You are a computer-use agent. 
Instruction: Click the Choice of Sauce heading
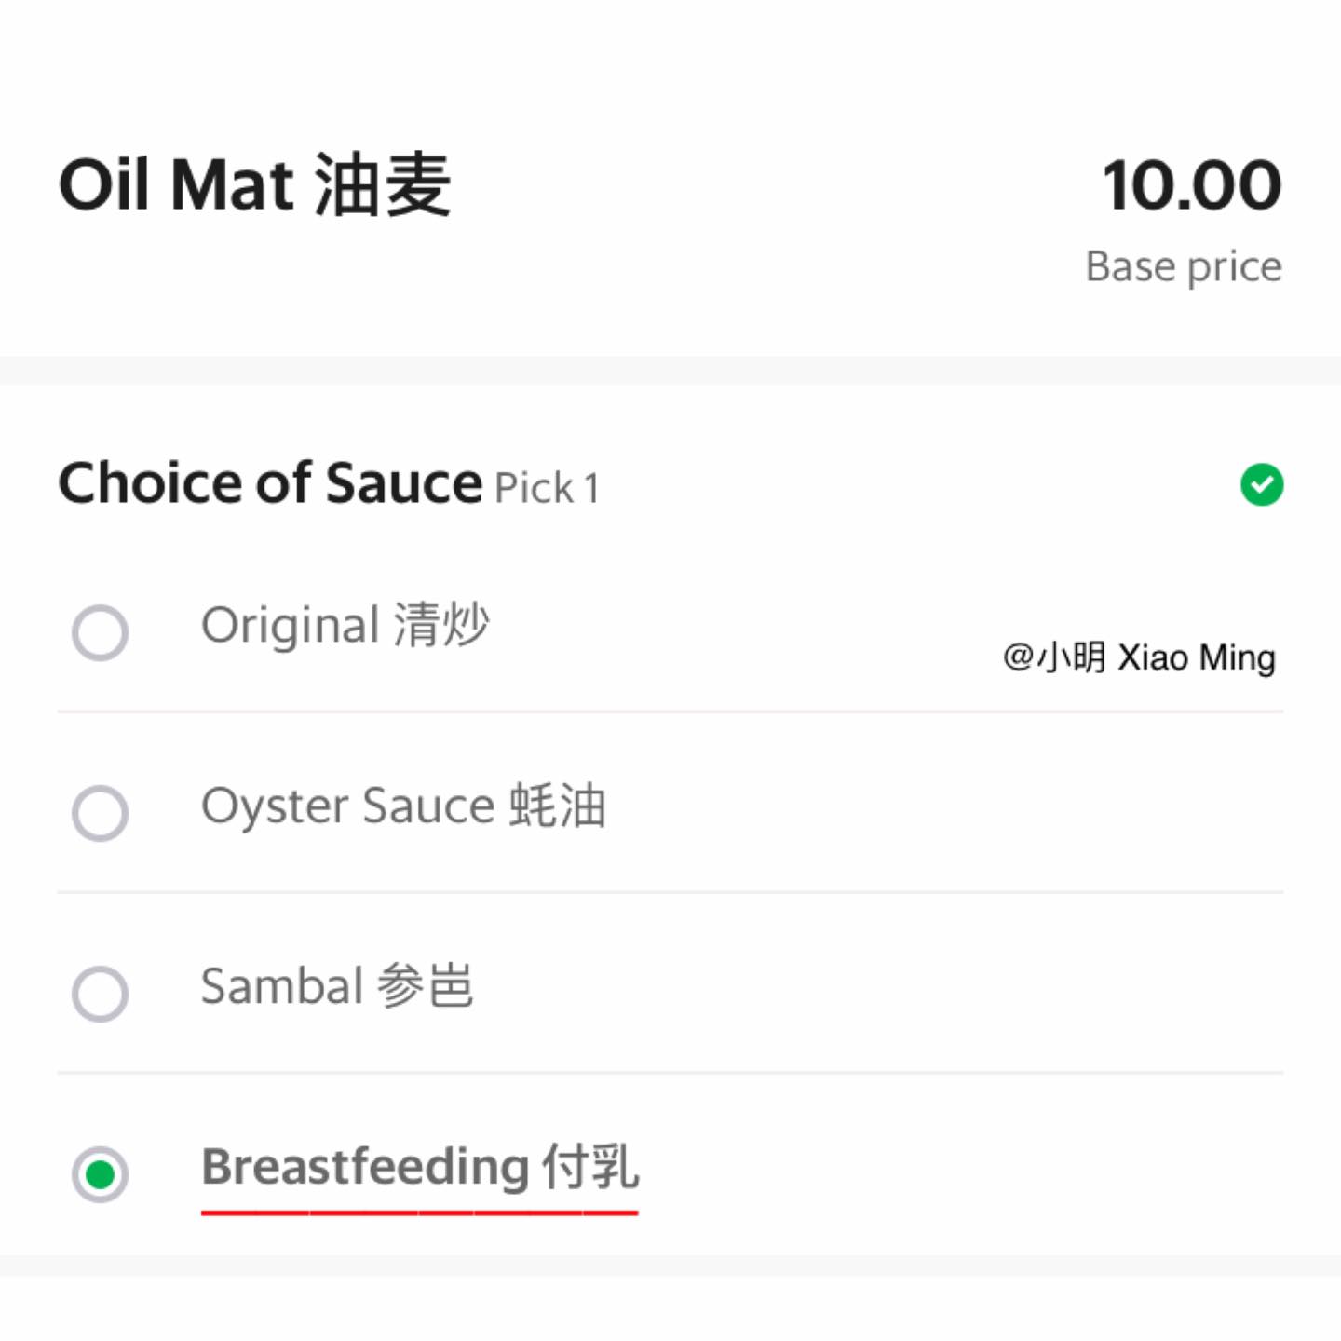click(270, 483)
